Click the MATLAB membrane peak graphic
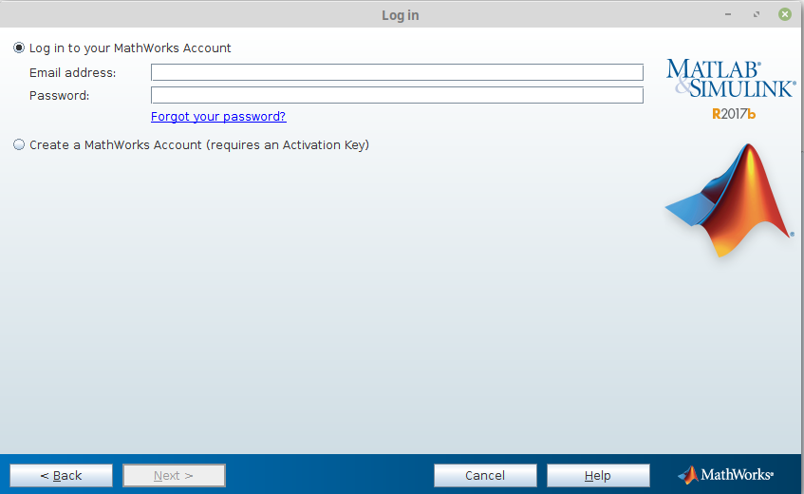Image resolution: width=804 pixels, height=494 pixels. pyautogui.click(x=731, y=201)
